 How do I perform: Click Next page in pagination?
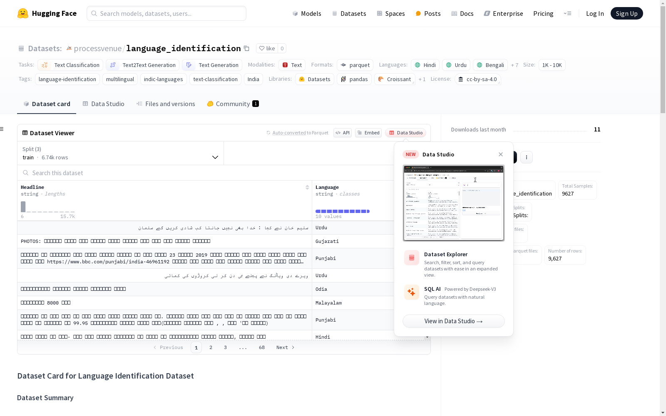(286, 347)
